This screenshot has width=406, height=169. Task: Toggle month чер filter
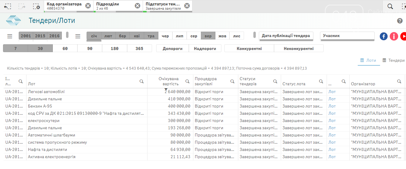(x=165, y=36)
